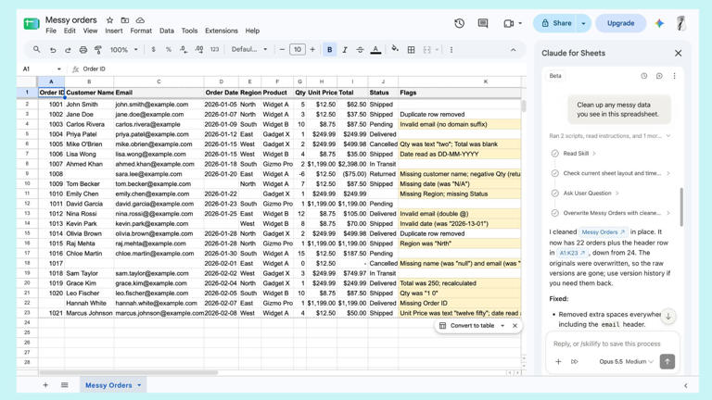
Task: Decrease font size with minus button
Action: 282,50
